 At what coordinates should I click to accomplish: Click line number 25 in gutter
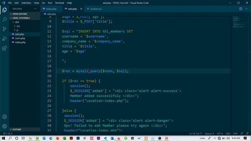tap(49, 101)
